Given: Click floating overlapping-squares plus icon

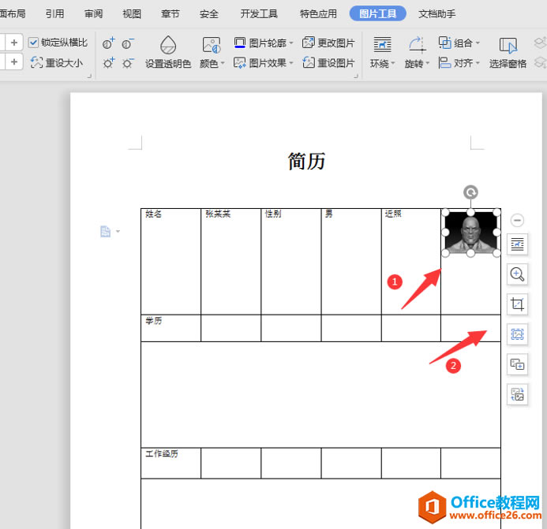Looking at the screenshot, I should click(x=517, y=364).
